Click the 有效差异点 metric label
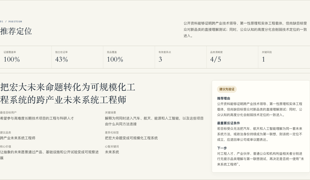The width and height of the screenshot is (310, 180). (165, 52)
